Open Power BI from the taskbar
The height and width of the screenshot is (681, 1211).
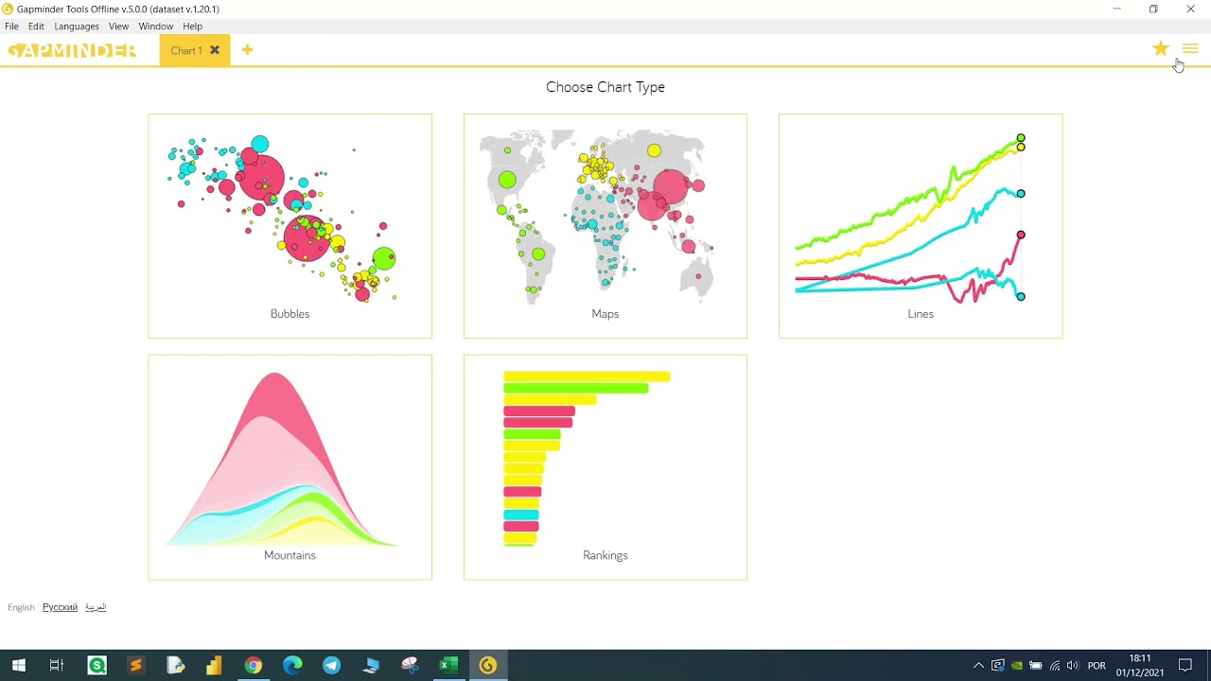(x=214, y=666)
